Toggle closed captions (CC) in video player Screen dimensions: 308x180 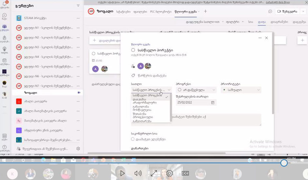[x=185, y=173]
